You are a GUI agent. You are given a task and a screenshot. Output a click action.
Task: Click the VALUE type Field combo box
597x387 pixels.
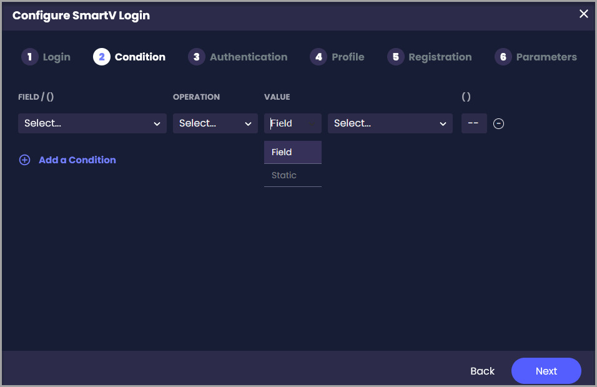click(293, 123)
